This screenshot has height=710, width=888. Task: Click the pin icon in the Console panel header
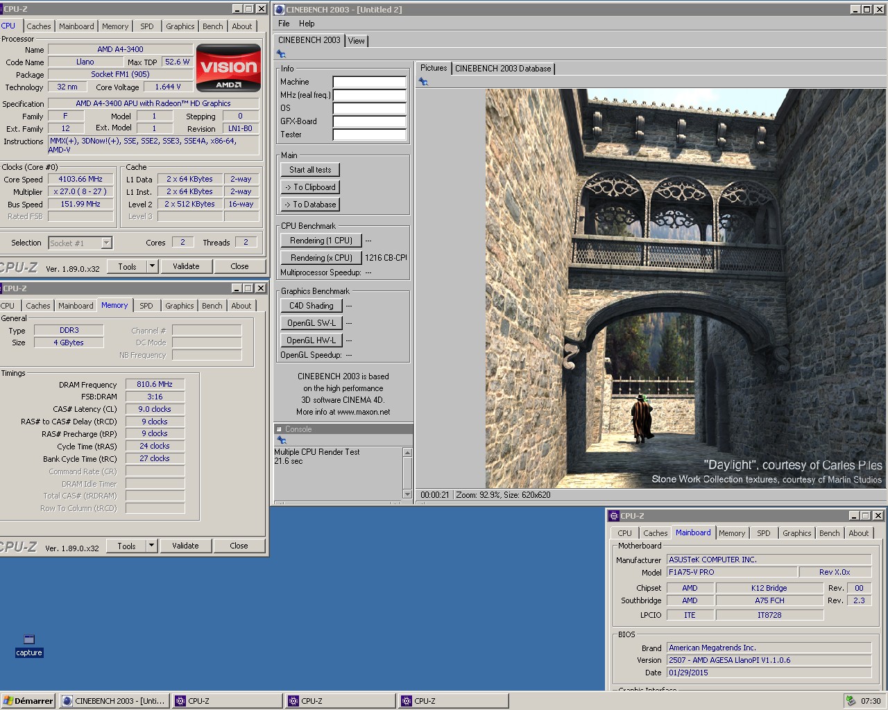point(281,440)
